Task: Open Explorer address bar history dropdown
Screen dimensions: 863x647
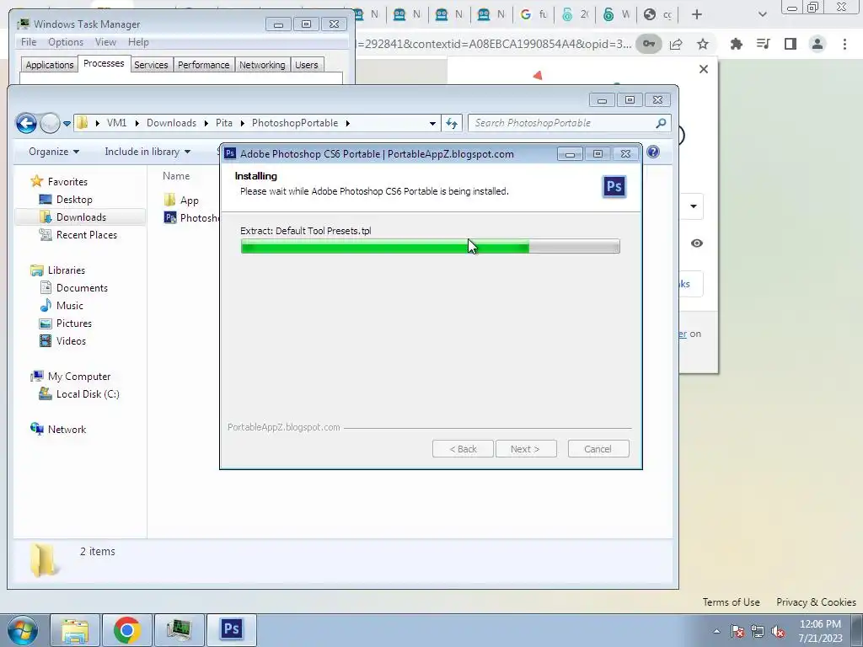Action: [432, 123]
